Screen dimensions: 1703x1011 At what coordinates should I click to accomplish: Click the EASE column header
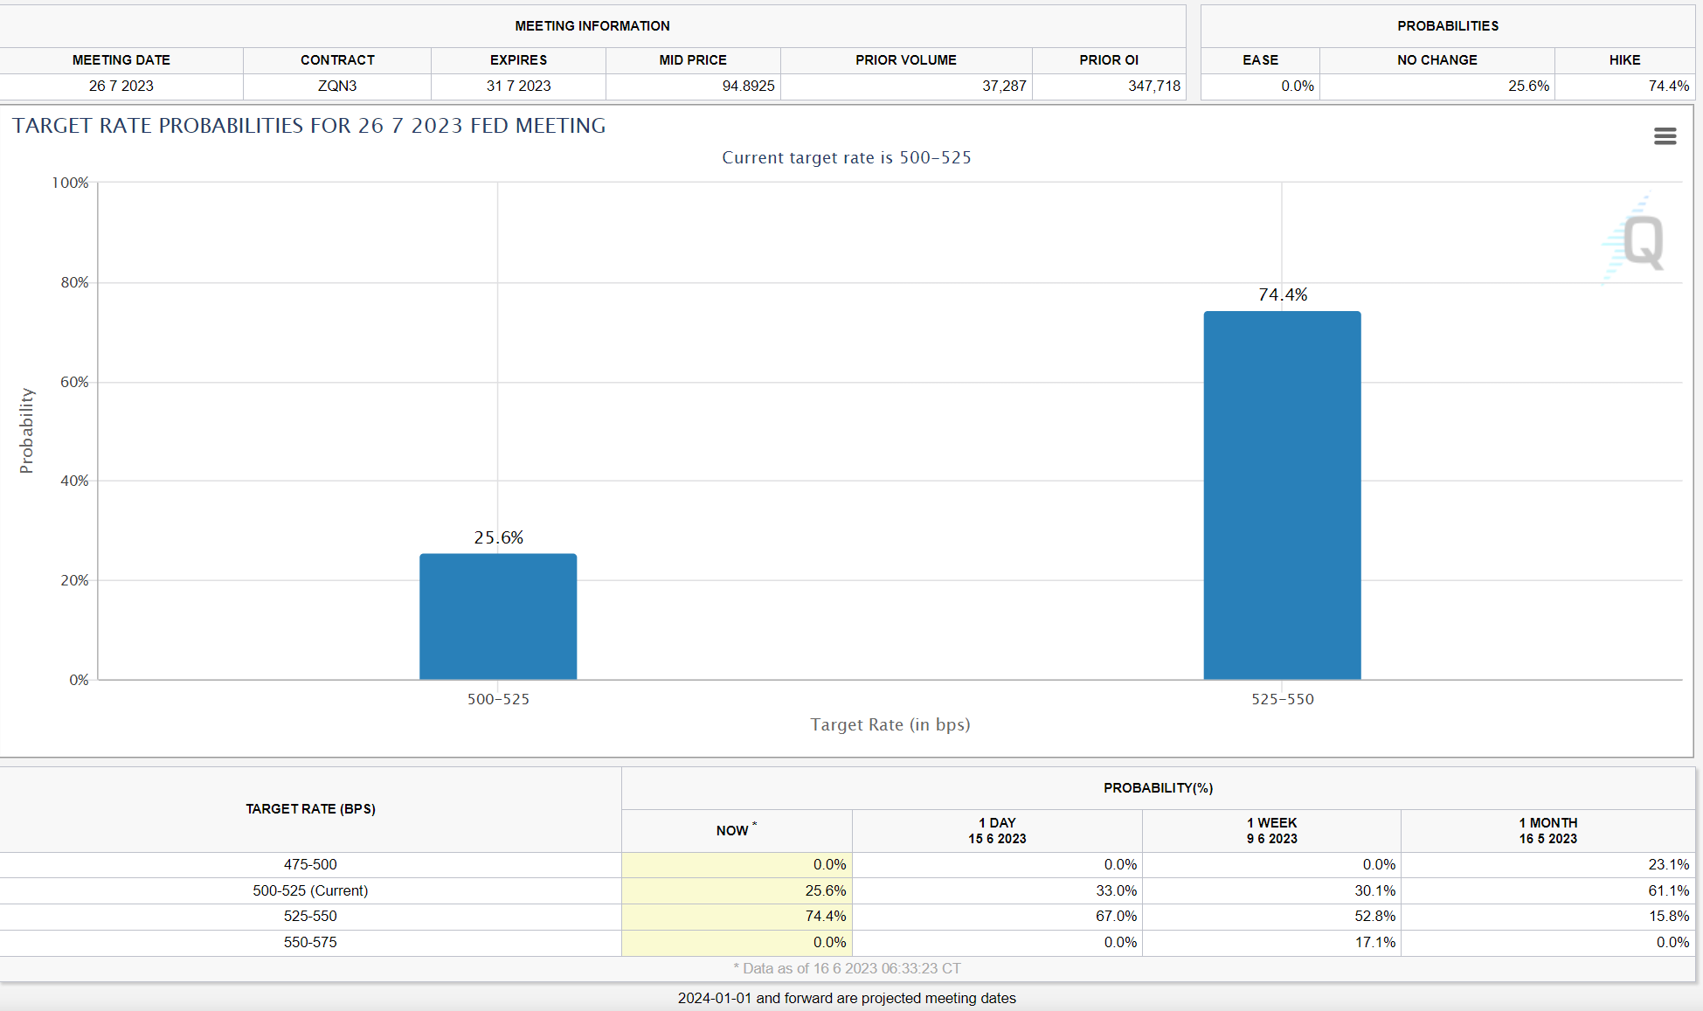(1260, 60)
